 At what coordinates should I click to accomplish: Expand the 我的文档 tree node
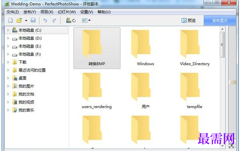tap(8, 94)
